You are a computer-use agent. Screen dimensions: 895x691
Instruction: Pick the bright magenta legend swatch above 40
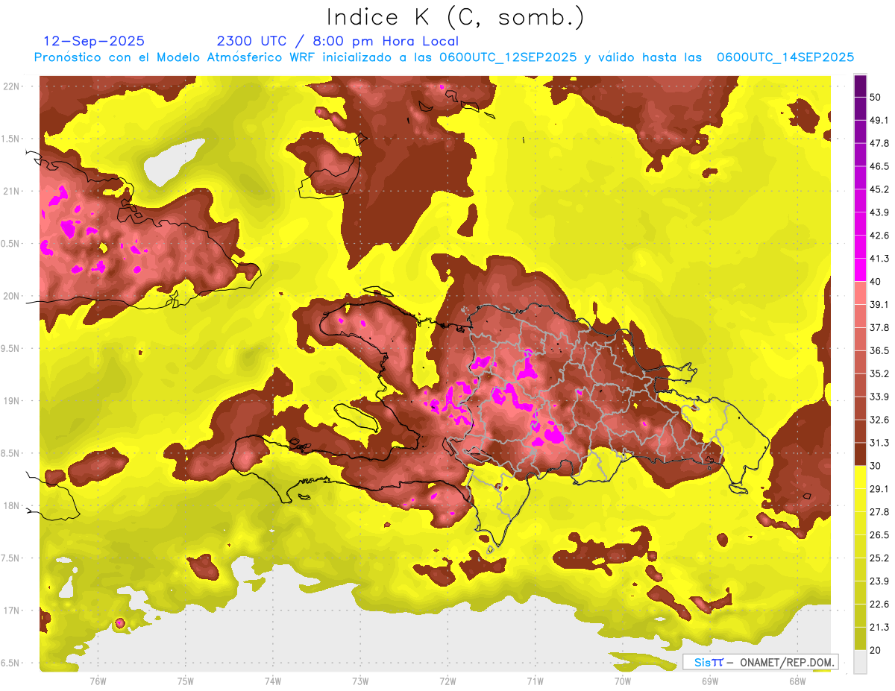click(x=860, y=270)
